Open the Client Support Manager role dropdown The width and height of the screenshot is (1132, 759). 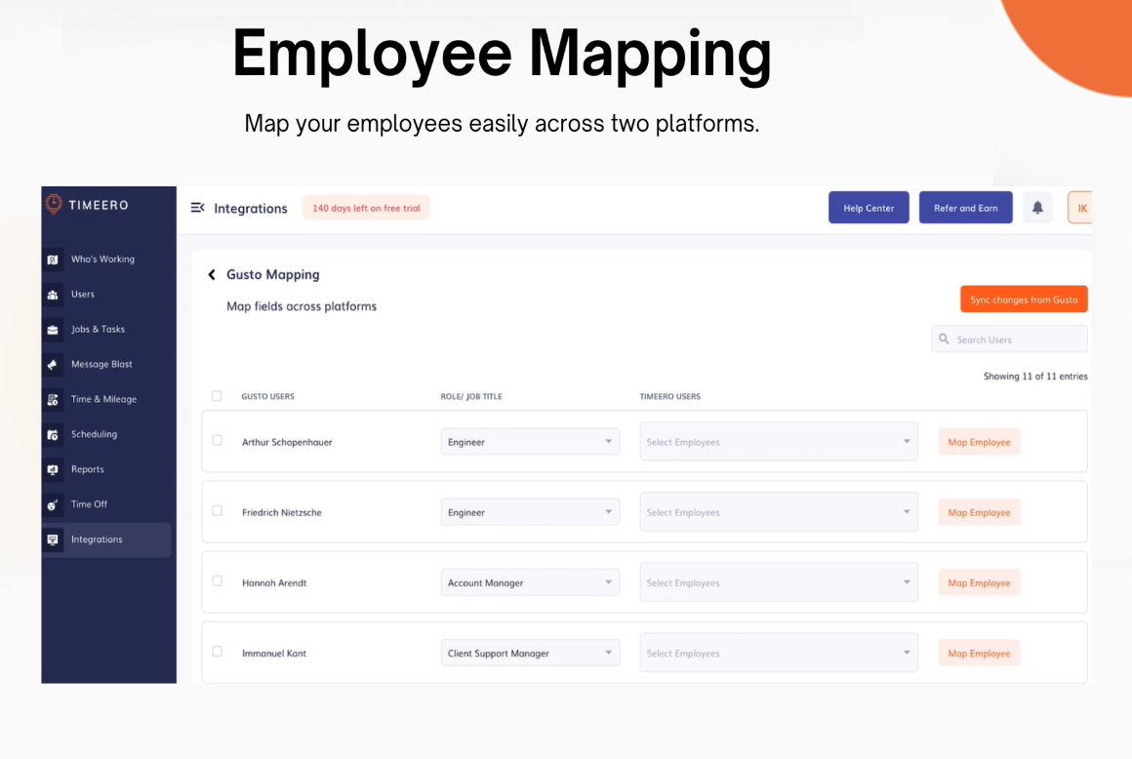tap(530, 653)
